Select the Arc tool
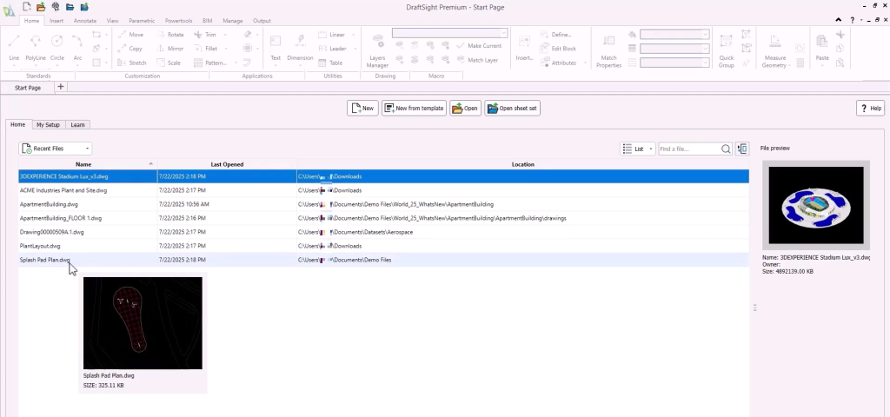890x417 pixels. click(x=77, y=48)
